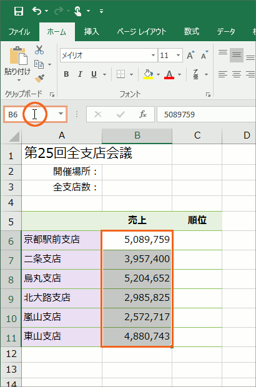Screen dimensions: 256x387
Task: Open the ファイル tab
Action: (x=19, y=32)
